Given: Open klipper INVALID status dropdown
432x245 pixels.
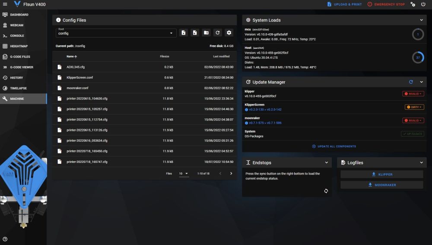Looking at the screenshot, I should (x=413, y=94).
